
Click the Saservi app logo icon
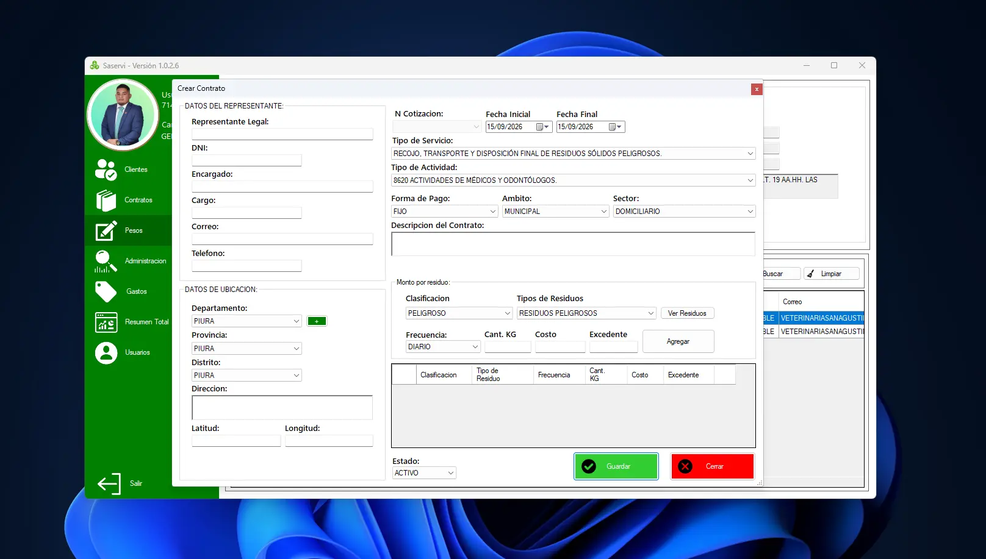click(95, 65)
